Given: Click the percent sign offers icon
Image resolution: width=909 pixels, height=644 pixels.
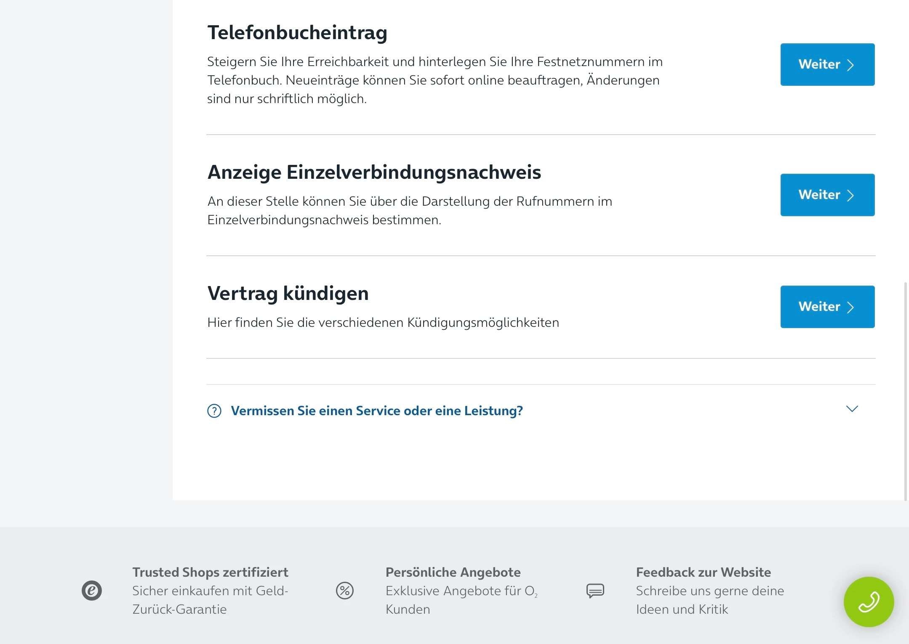Looking at the screenshot, I should coord(344,591).
